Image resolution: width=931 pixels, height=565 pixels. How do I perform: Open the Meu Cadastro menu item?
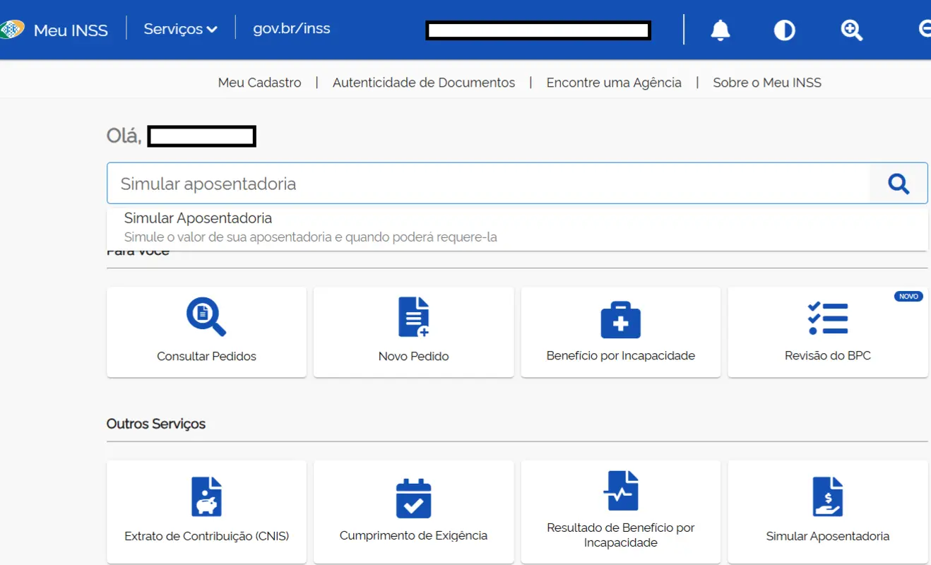pyautogui.click(x=259, y=82)
